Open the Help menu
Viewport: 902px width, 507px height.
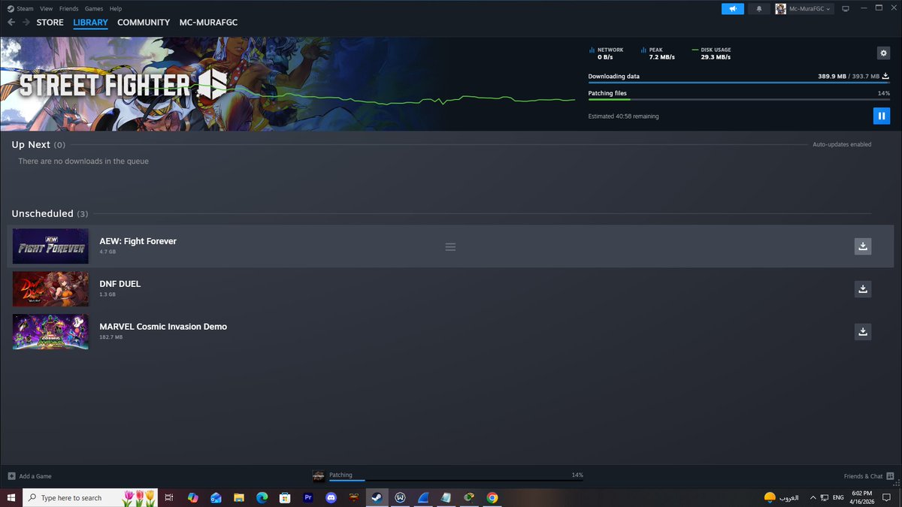(115, 8)
